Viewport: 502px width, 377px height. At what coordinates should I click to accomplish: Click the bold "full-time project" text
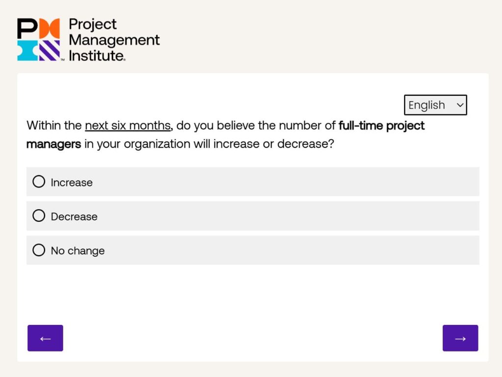click(381, 126)
